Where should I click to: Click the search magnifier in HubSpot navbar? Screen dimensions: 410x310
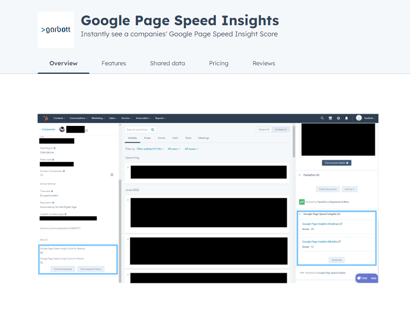tap(322, 118)
